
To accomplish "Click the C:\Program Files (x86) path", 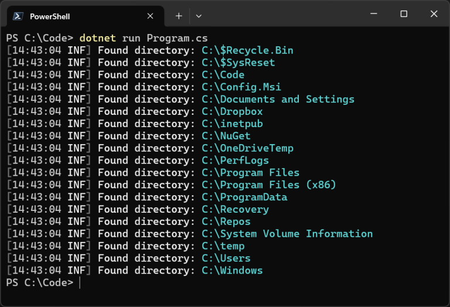I will [x=268, y=185].
